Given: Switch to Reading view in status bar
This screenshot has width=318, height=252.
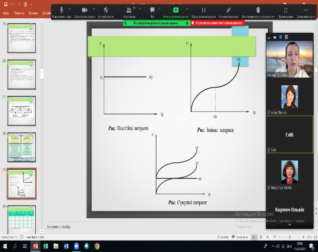Looking at the screenshot, I should [267, 237].
